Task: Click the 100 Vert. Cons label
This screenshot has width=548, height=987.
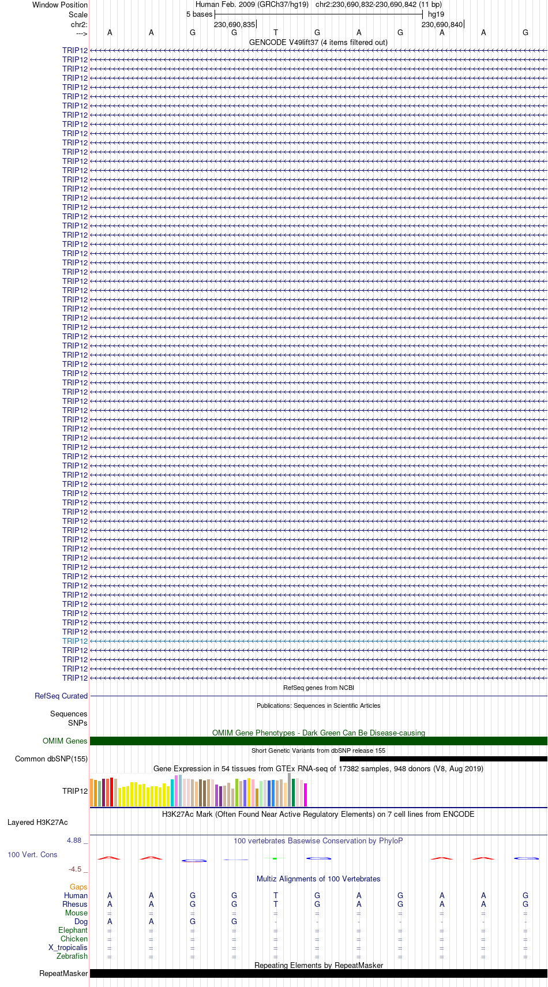Action: [32, 855]
